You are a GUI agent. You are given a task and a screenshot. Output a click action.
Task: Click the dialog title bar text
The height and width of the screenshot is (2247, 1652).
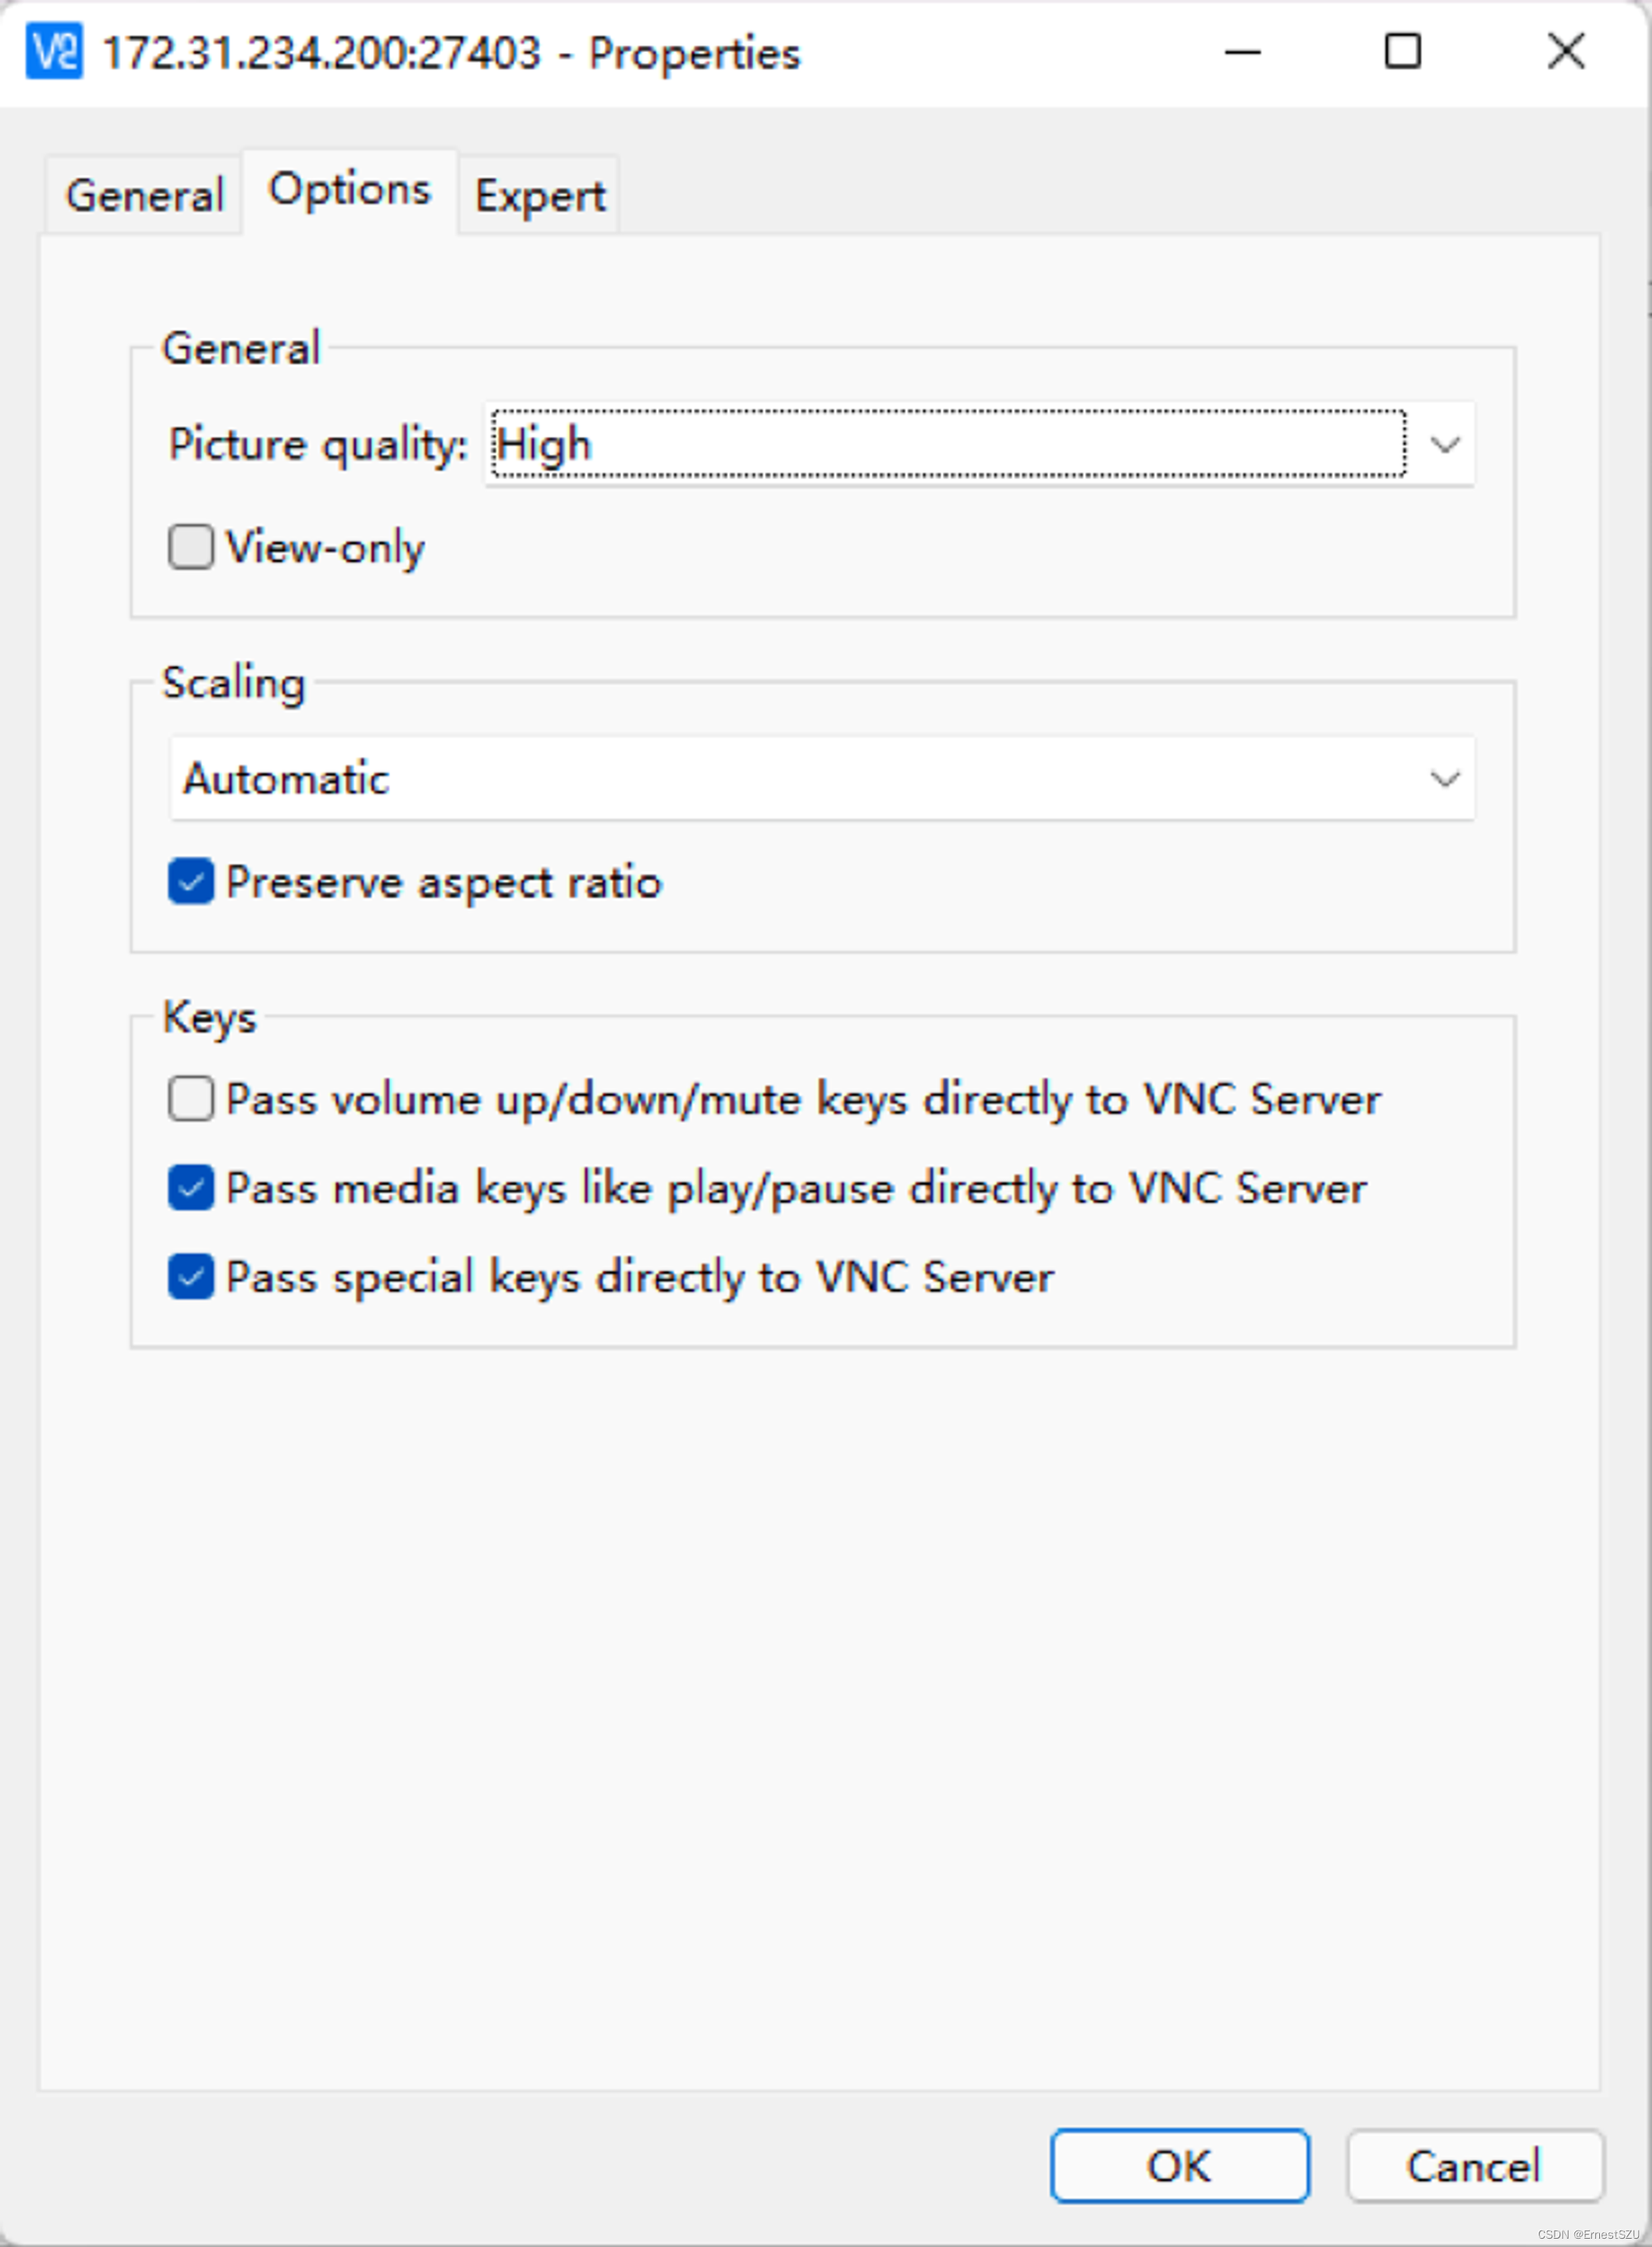450,52
